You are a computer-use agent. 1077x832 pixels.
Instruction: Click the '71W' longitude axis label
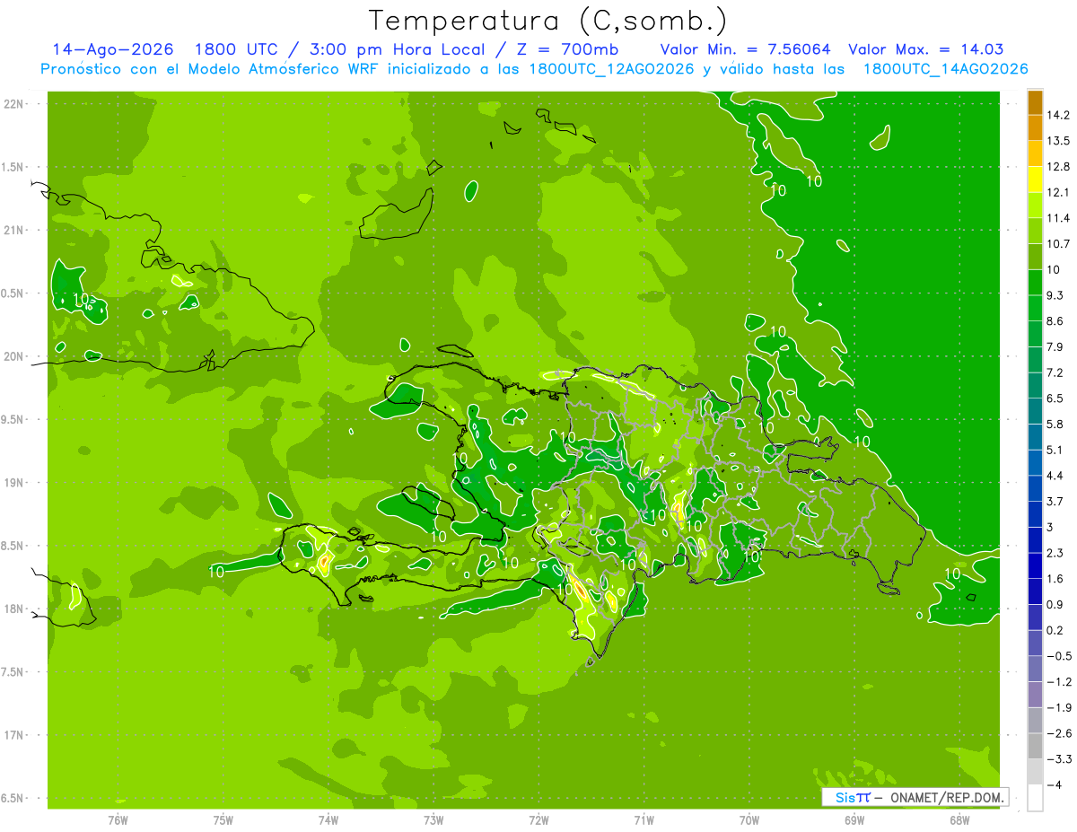(644, 820)
